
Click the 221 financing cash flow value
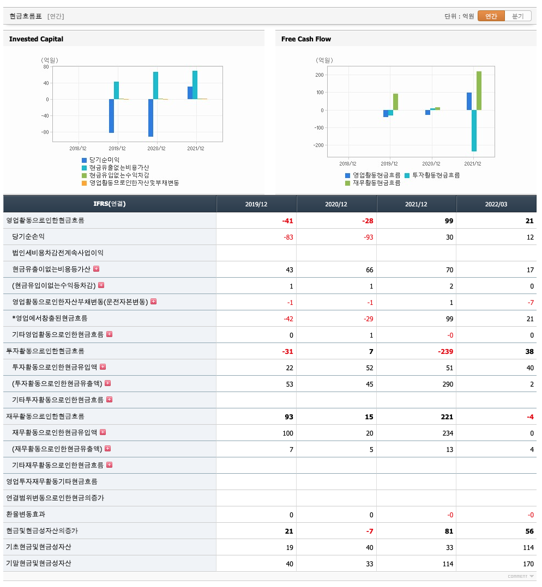[447, 417]
